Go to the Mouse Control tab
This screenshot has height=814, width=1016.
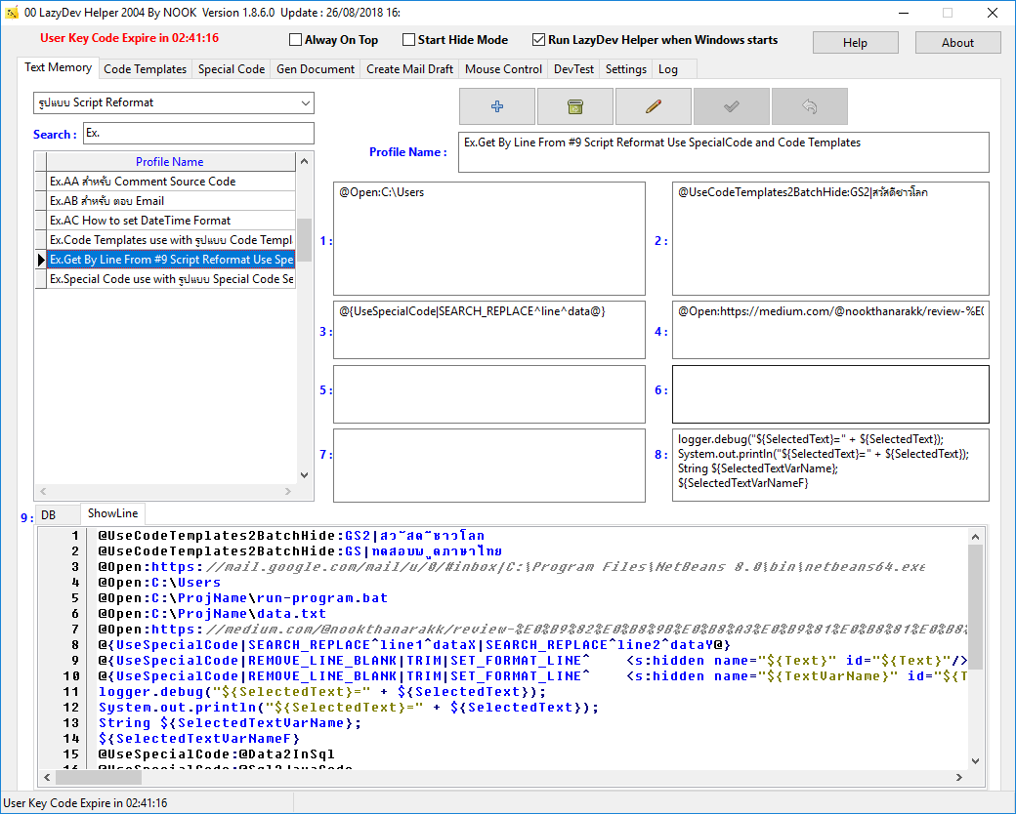pyautogui.click(x=503, y=68)
